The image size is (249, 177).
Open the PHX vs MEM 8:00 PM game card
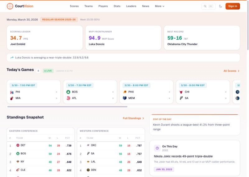click(x=146, y=92)
